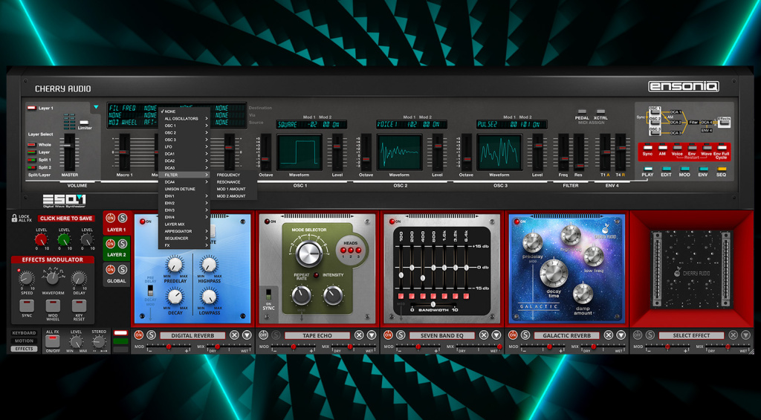
Task: Solo Global effects with S icon
Action: (x=123, y=269)
